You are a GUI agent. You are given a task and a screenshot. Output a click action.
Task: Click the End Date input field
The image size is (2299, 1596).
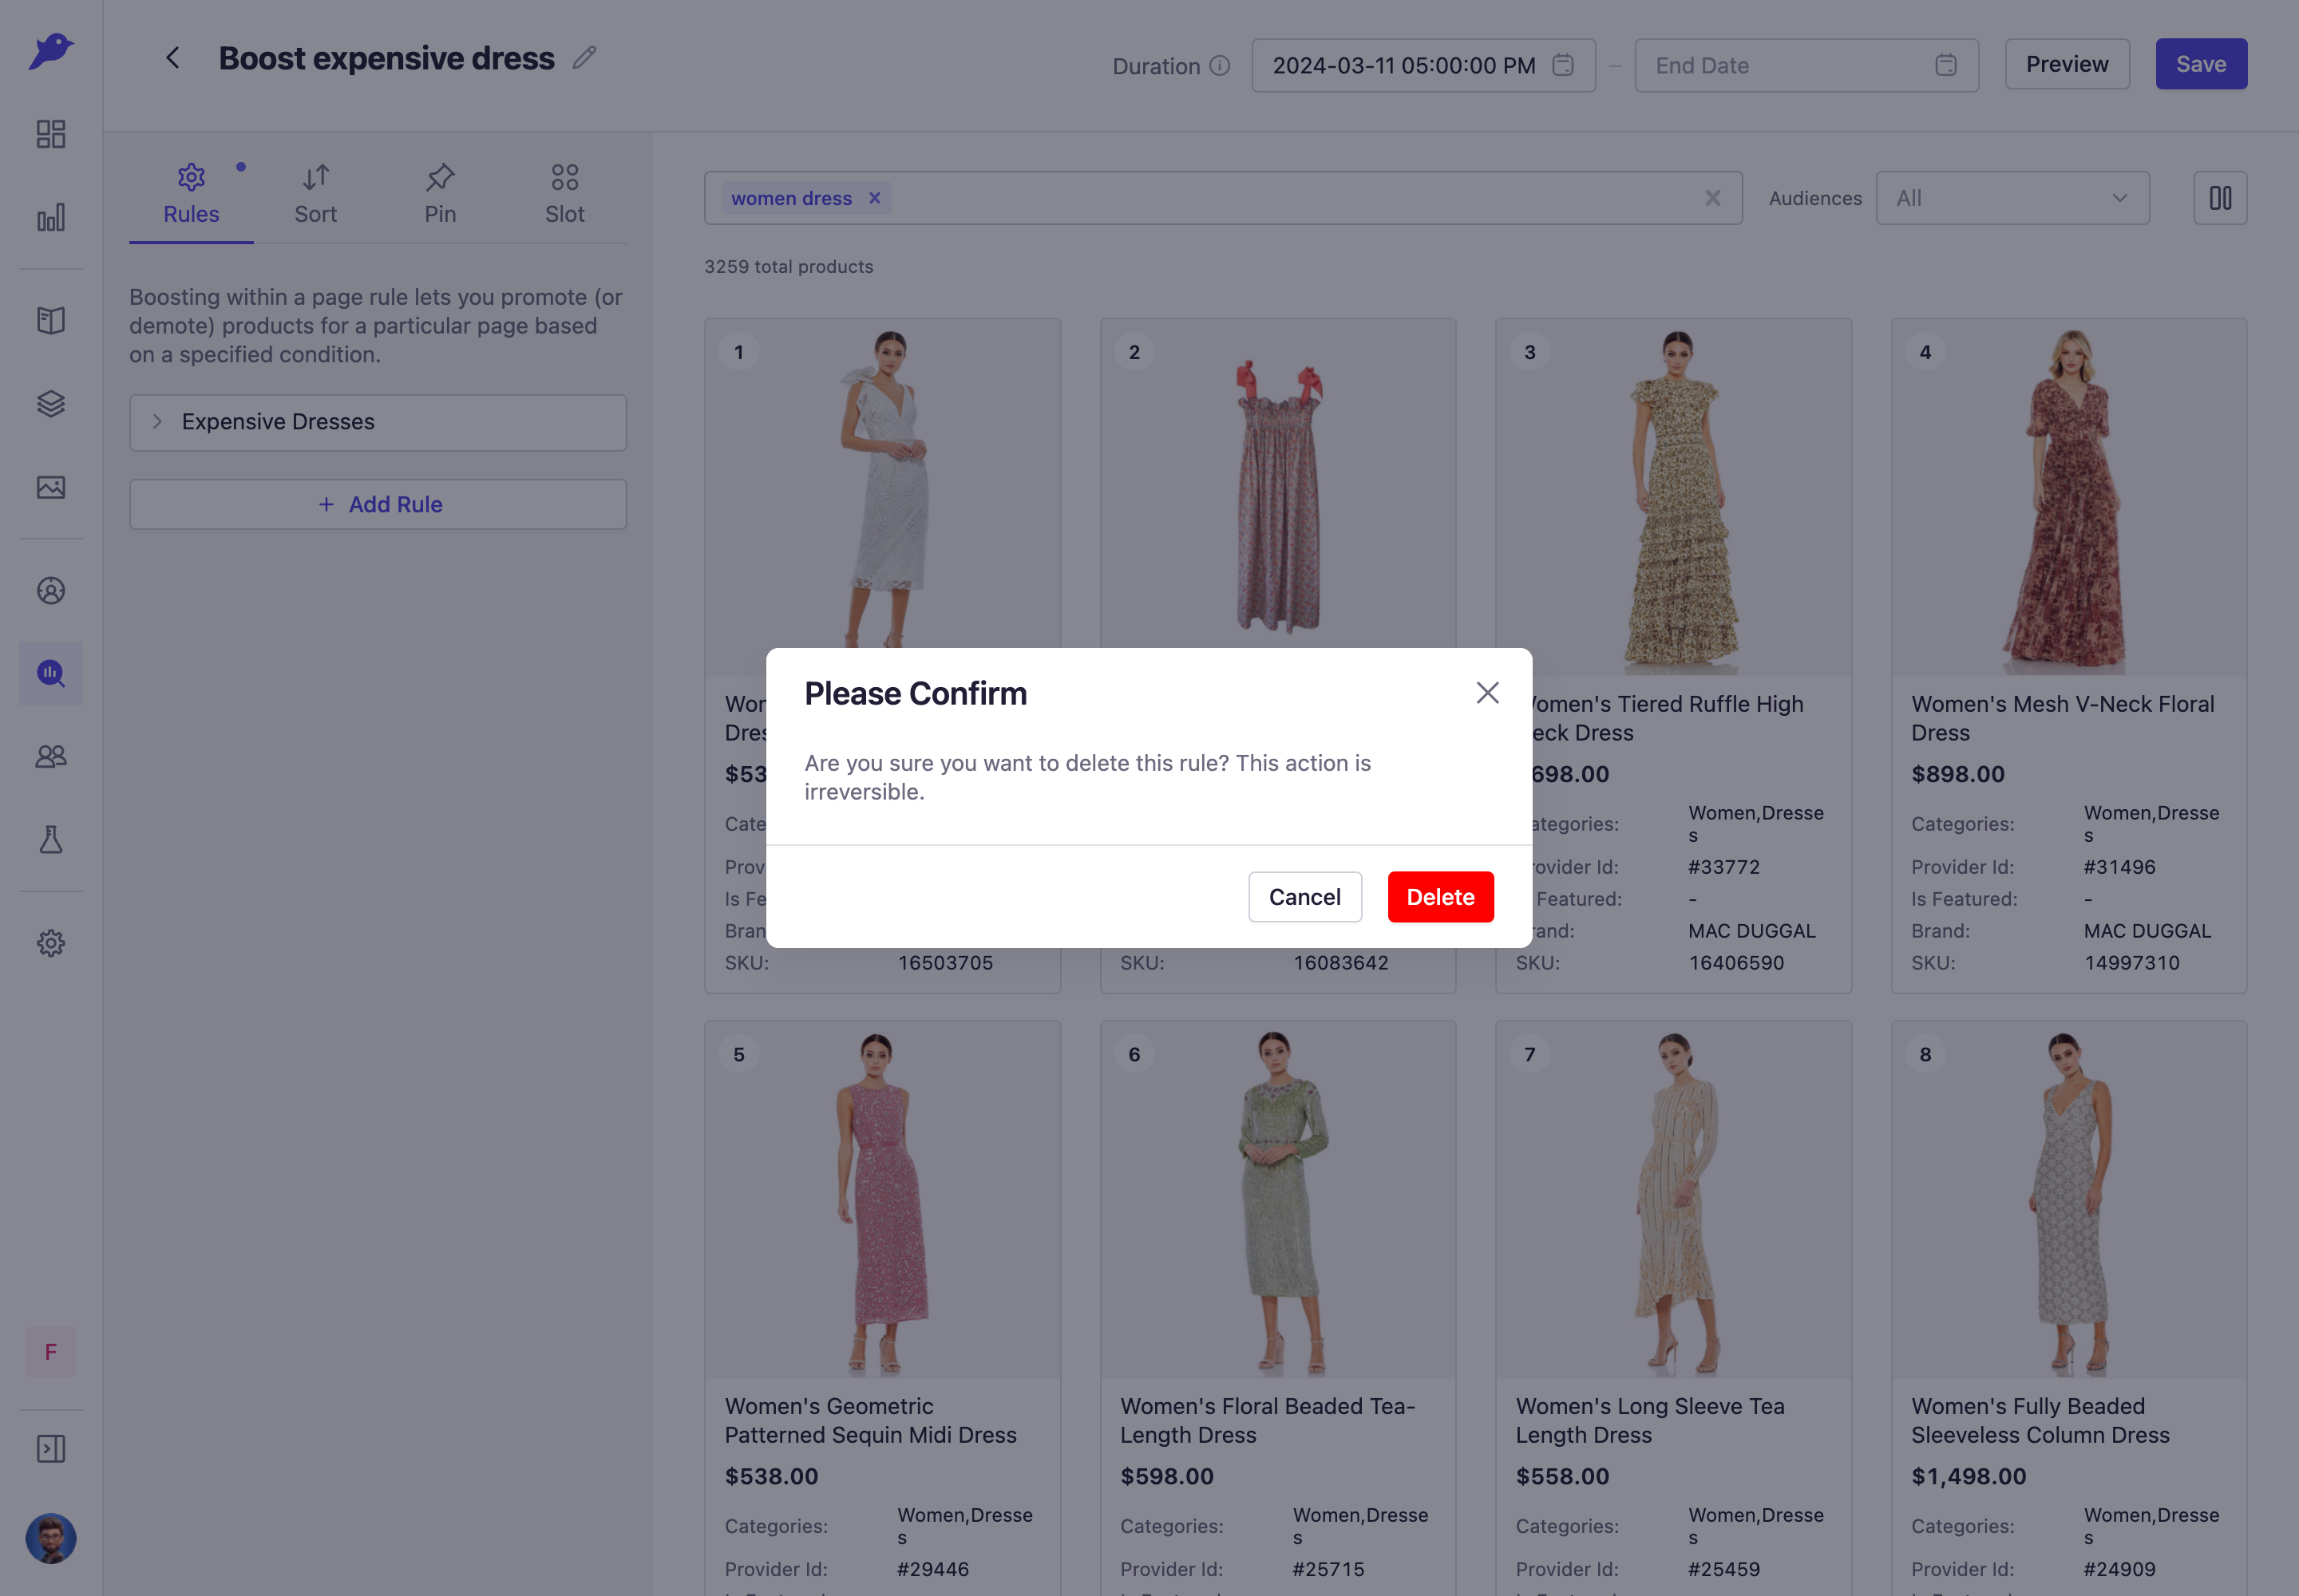1806,65
